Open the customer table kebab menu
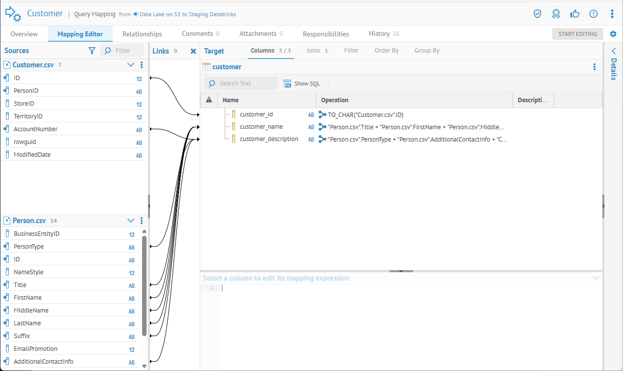Viewport: 623px width, 371px height. click(594, 67)
